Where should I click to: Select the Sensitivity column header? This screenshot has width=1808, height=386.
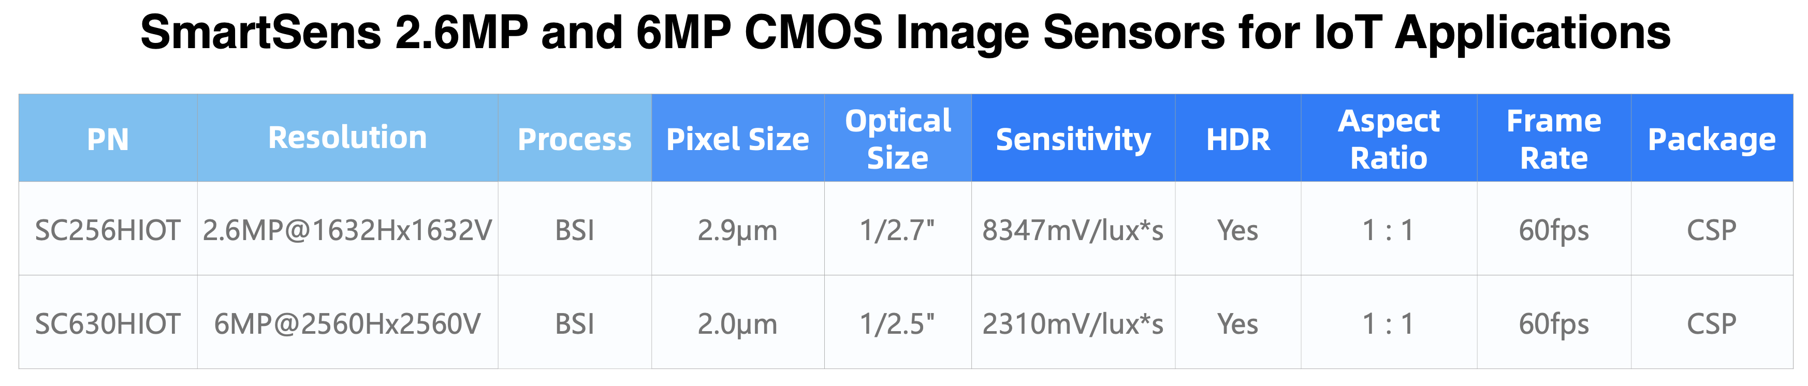[1072, 139]
